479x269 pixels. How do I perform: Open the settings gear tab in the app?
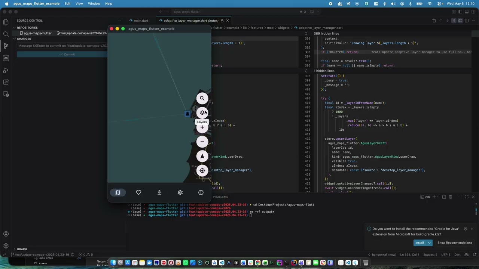coord(180,192)
